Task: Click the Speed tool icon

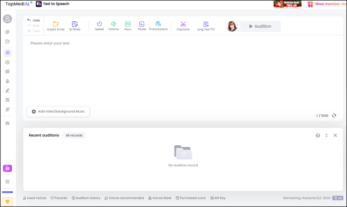Action: pos(99,24)
